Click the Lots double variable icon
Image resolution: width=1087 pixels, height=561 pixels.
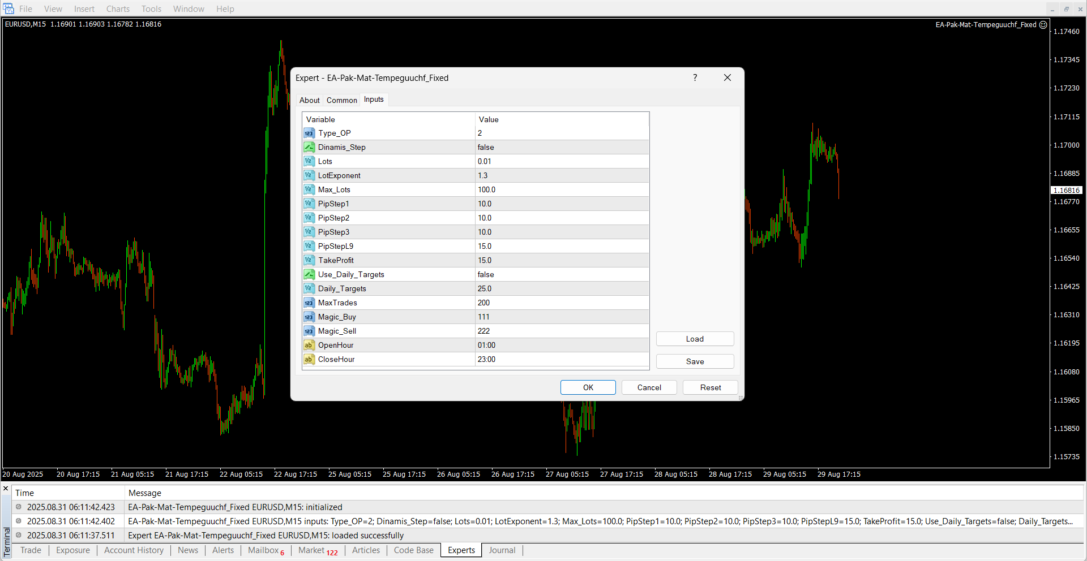click(309, 162)
